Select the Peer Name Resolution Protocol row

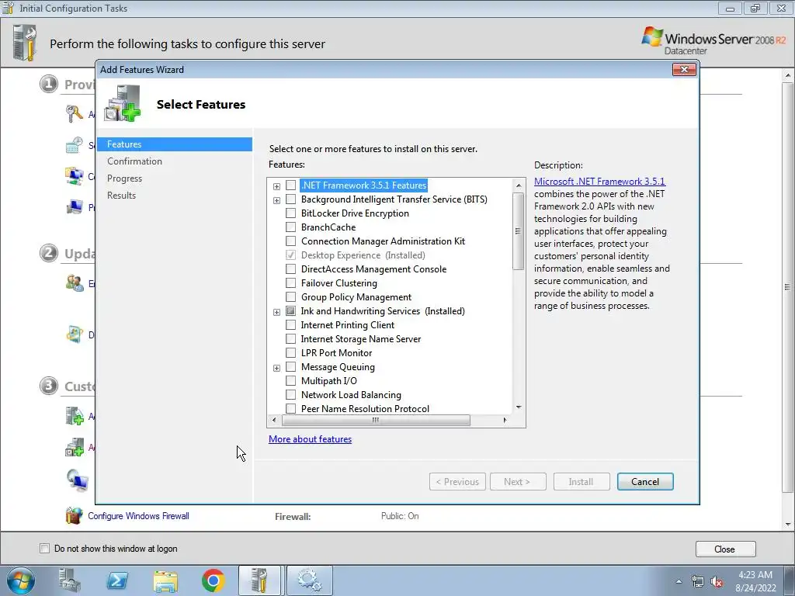coord(365,408)
